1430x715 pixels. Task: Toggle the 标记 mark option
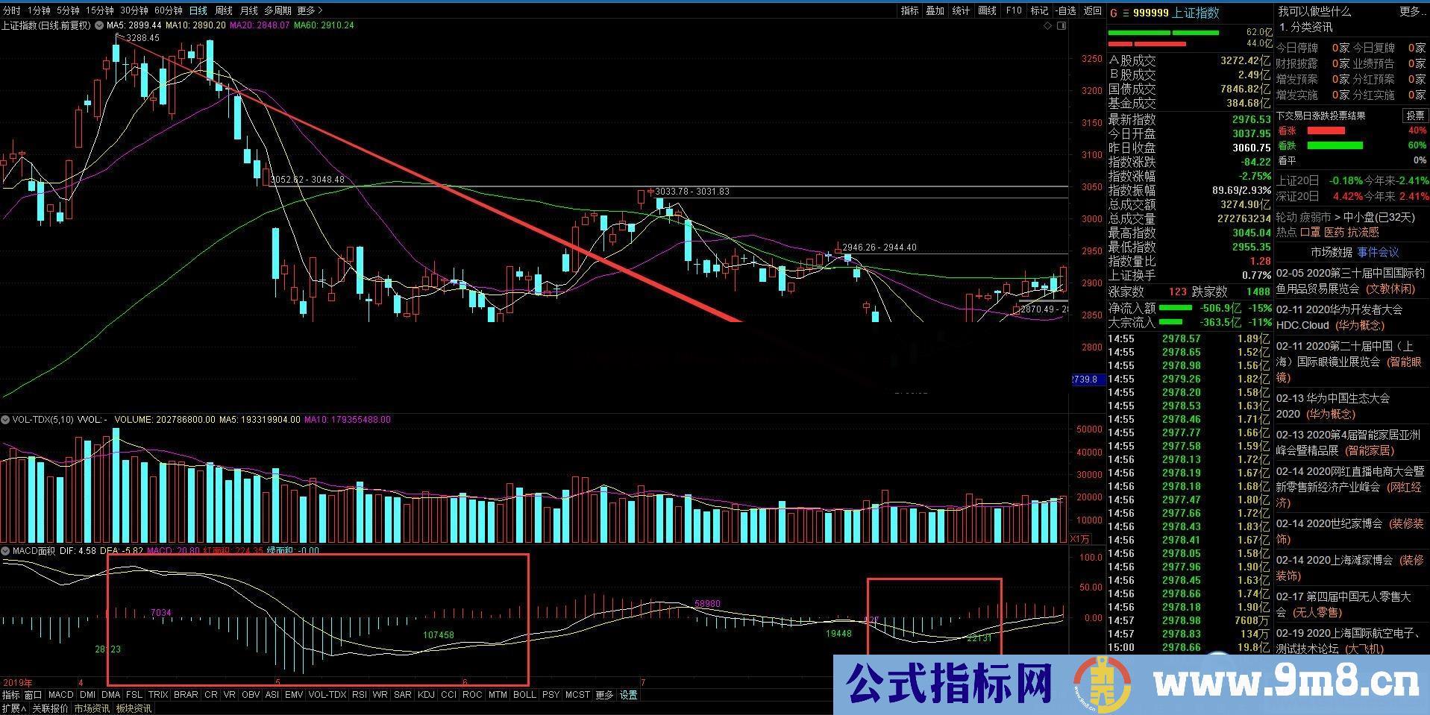pyautogui.click(x=1039, y=10)
